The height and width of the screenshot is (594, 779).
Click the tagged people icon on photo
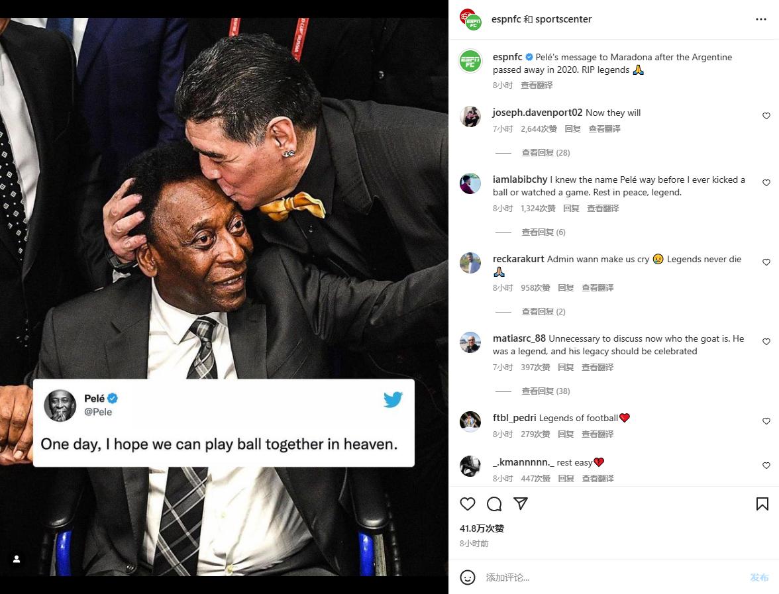pyautogui.click(x=17, y=559)
